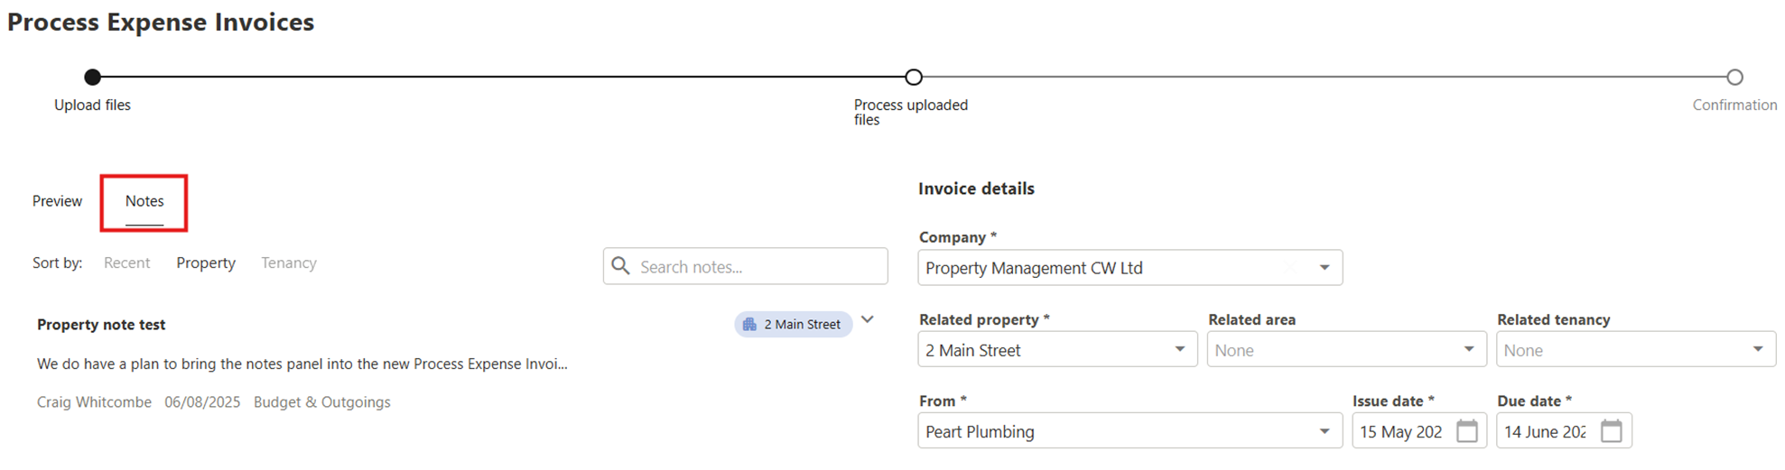Image resolution: width=1785 pixels, height=470 pixels.
Task: Select the Notes tab
Action: coord(144,201)
